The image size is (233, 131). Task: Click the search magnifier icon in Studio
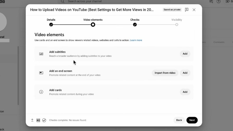pyautogui.click(x=63, y=1)
